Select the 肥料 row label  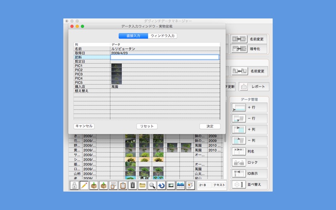78,57
